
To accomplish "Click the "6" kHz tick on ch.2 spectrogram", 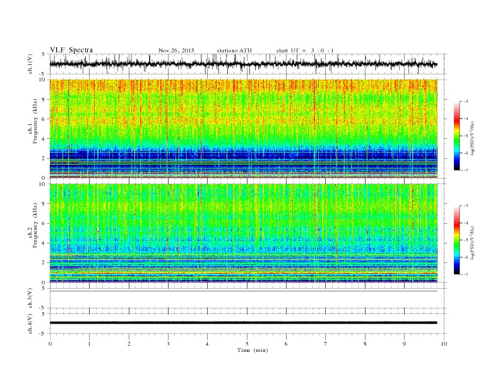I will point(44,223).
